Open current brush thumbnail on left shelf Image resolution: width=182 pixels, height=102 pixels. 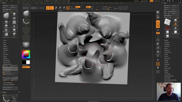26,14
